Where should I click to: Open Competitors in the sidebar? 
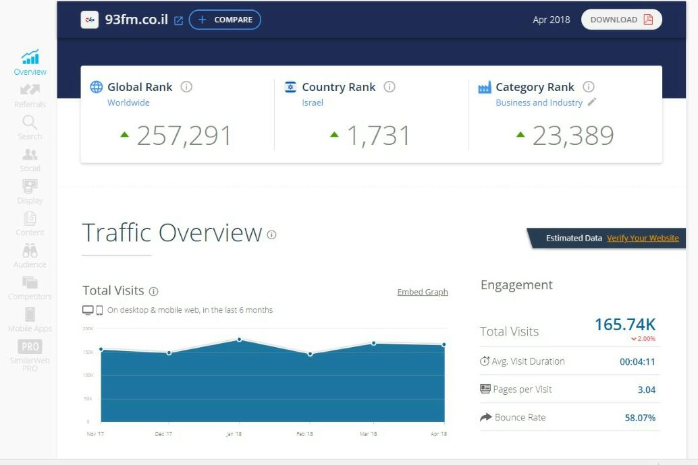(30, 283)
